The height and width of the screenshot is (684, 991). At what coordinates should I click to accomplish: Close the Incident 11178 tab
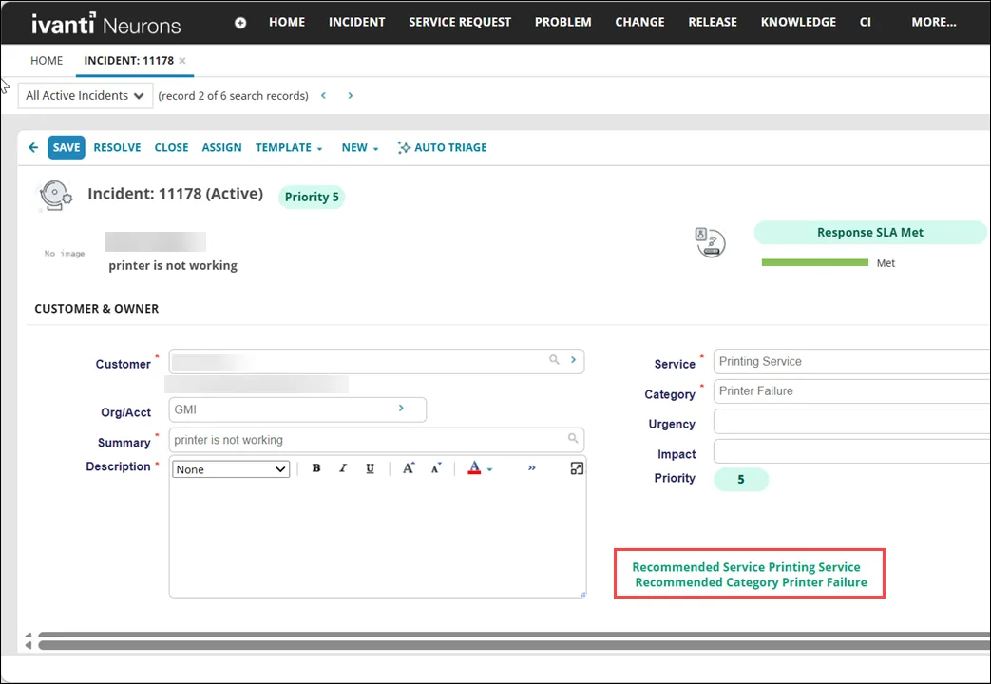[x=182, y=61]
